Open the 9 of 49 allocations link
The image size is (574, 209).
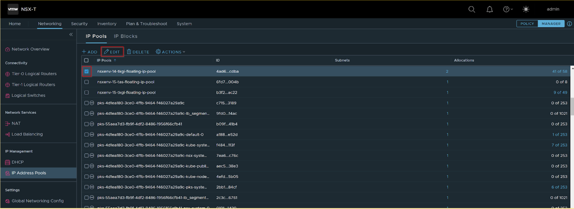pyautogui.click(x=560, y=93)
